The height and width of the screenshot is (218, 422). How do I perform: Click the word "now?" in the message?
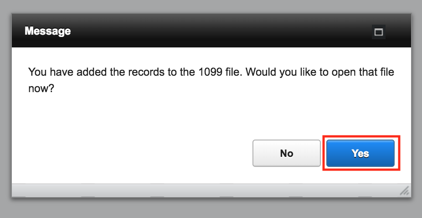41,88
